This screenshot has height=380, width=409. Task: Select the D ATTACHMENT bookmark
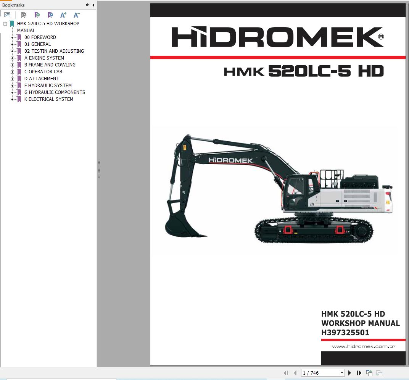[x=42, y=79]
